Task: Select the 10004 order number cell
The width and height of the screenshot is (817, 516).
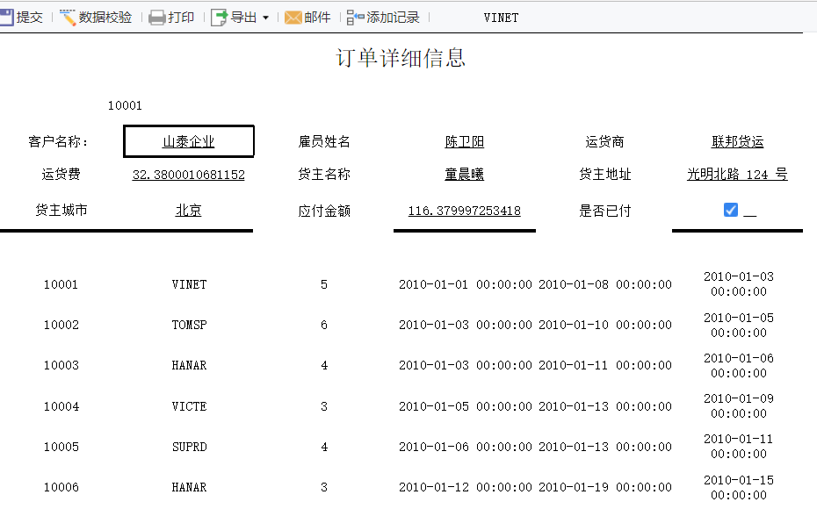Action: [61, 406]
